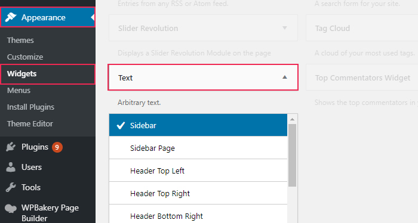
Task: Open the Customize submenu item
Action: pos(25,57)
